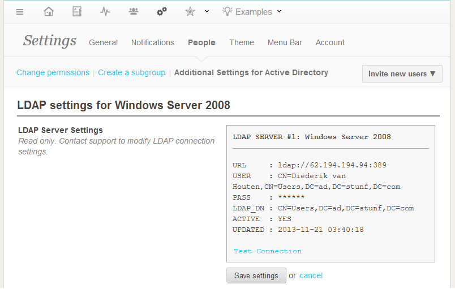Image resolution: width=455 pixels, height=289 pixels.
Task: Select the People settings tab
Action: (201, 42)
